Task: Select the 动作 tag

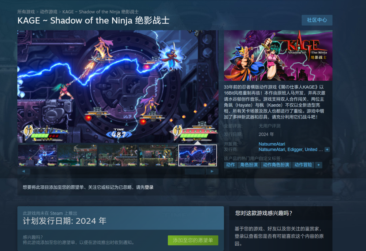Action: click(x=230, y=165)
